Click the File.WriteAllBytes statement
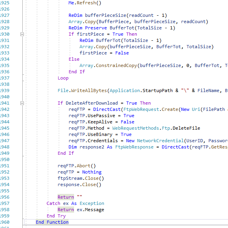 pos(143,90)
